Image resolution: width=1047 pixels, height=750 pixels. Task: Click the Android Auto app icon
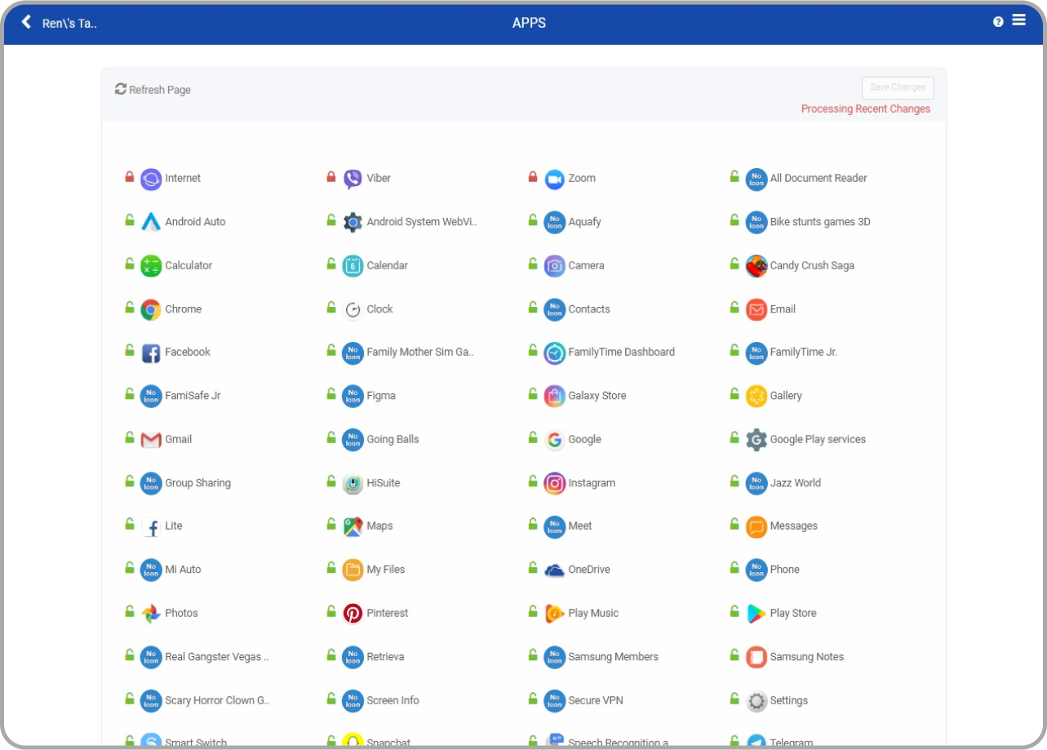[x=151, y=222]
